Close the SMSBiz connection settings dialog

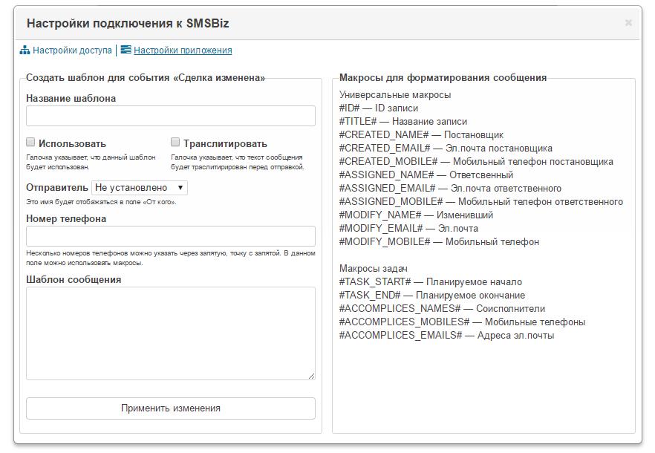click(x=628, y=23)
